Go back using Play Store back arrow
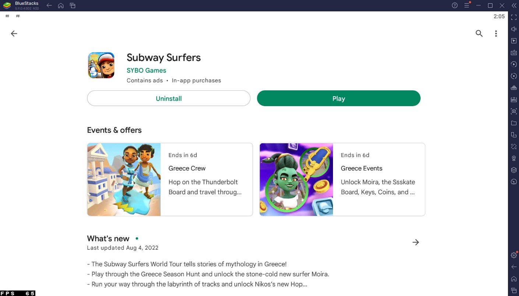 [x=14, y=33]
